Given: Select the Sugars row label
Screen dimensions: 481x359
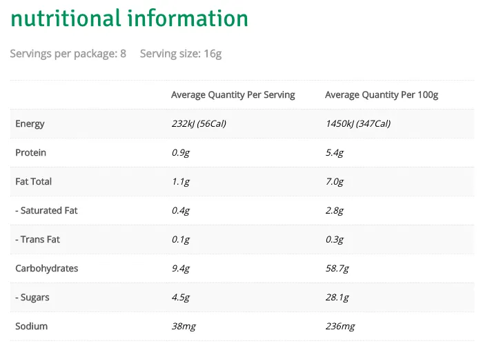Looking at the screenshot, I should click(32, 298).
